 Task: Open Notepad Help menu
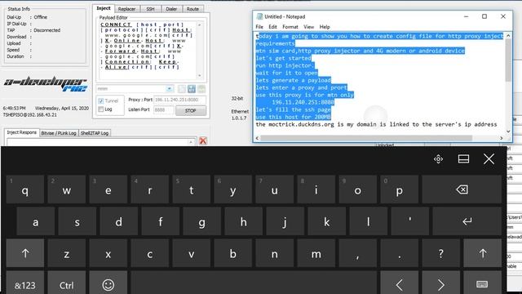[325, 27]
